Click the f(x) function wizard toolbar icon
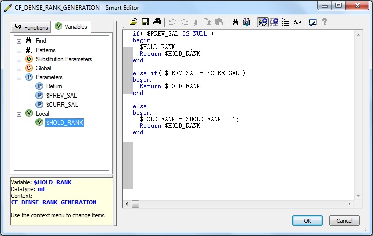 [297, 22]
